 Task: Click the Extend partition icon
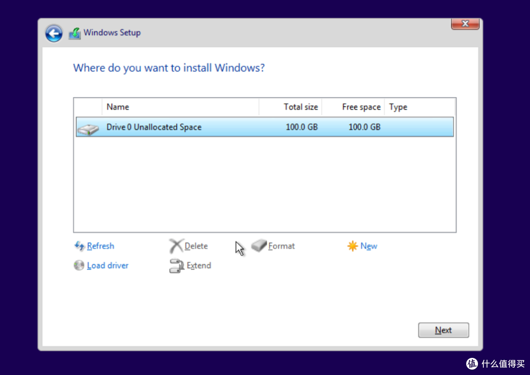click(x=177, y=266)
